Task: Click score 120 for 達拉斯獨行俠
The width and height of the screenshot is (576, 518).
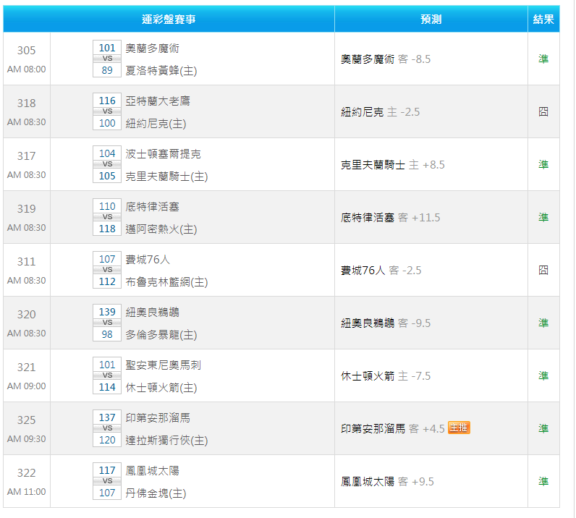Action: point(107,441)
